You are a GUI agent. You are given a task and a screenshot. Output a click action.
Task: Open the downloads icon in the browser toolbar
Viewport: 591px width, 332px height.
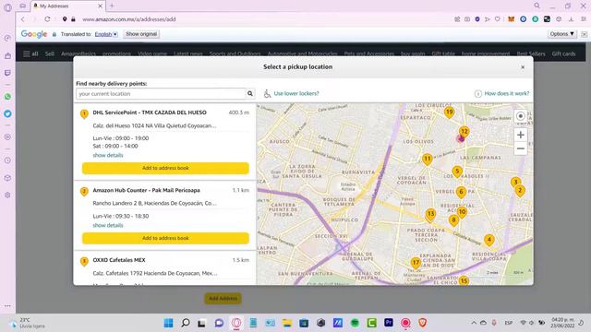pos(571,19)
